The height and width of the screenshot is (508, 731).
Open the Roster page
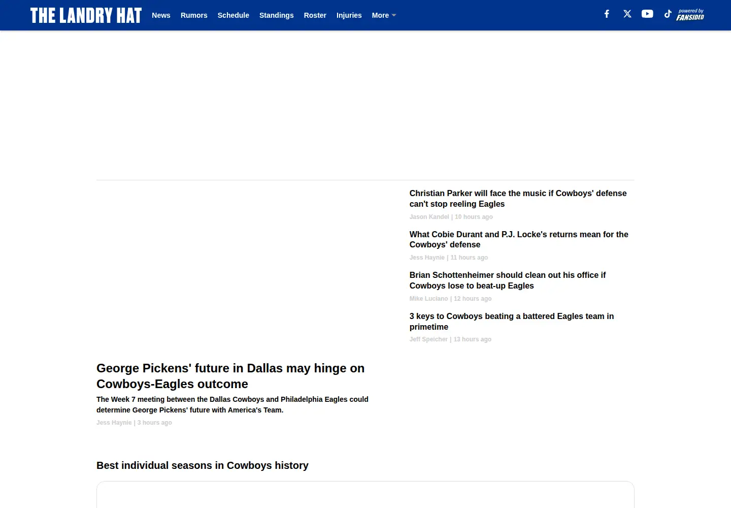pos(315,15)
